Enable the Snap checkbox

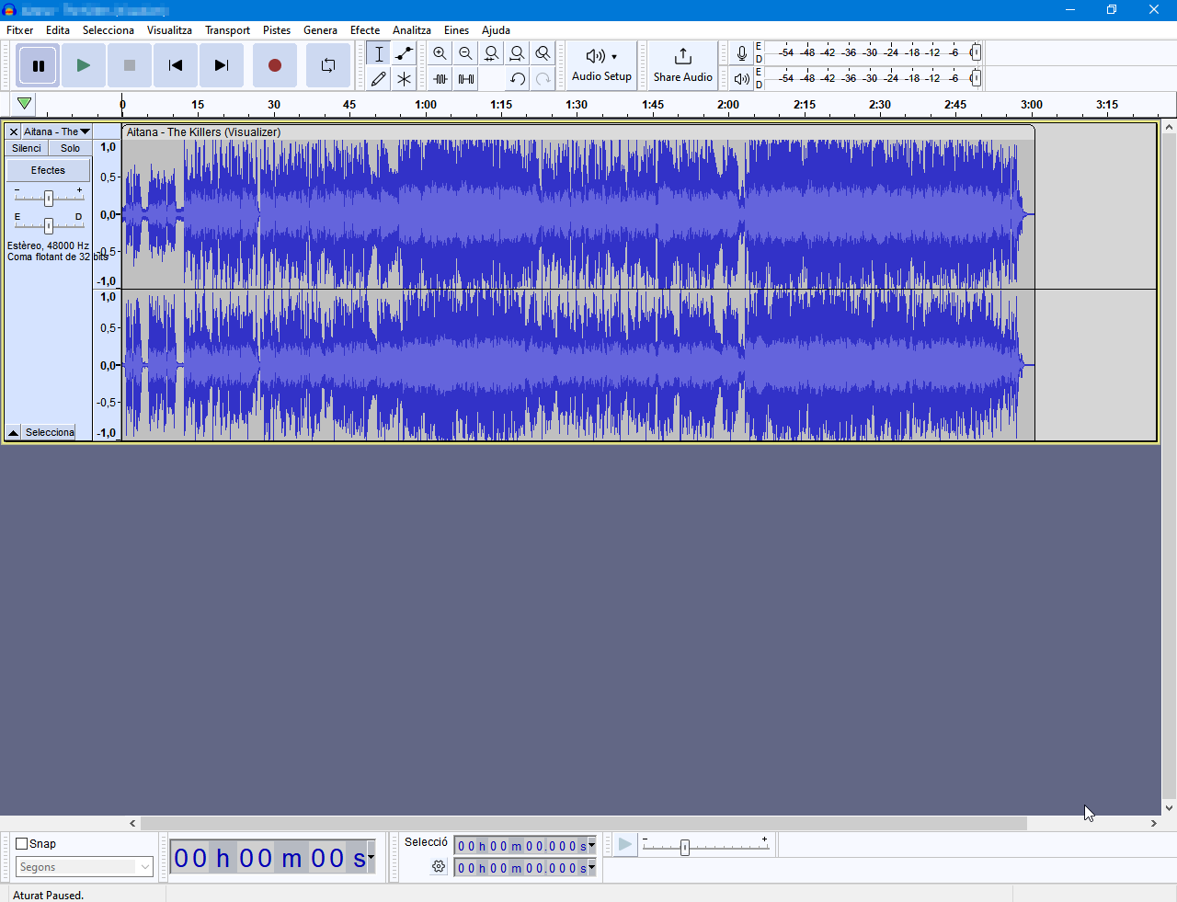[x=22, y=844]
